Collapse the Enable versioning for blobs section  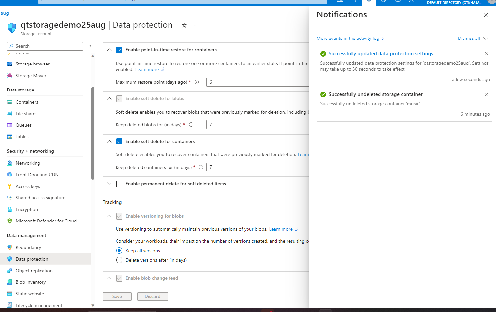(109, 216)
